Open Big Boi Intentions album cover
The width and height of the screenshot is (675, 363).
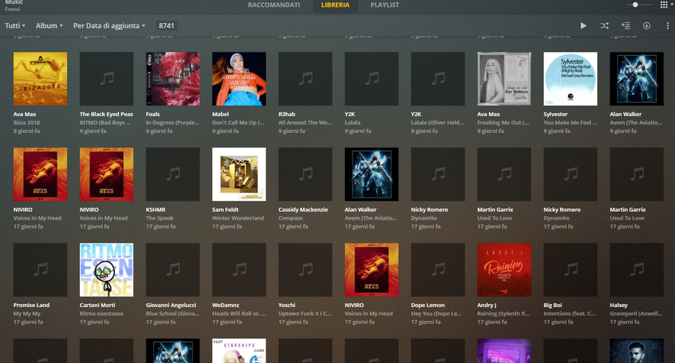click(571, 269)
